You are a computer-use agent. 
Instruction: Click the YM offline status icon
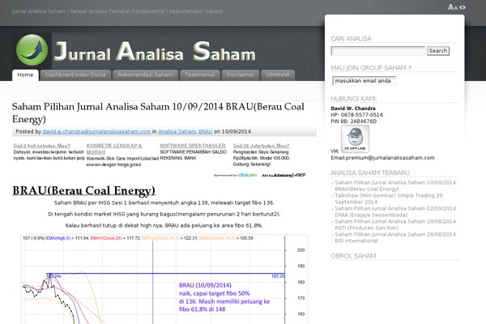pyautogui.click(x=355, y=139)
